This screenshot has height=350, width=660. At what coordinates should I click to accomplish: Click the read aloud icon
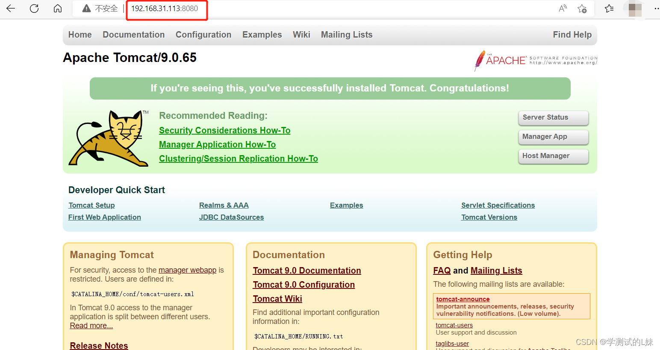coord(563,9)
